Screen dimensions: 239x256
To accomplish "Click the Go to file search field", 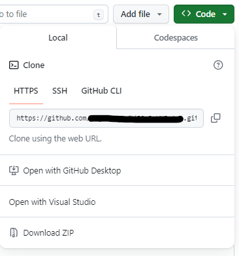I will [x=54, y=14].
